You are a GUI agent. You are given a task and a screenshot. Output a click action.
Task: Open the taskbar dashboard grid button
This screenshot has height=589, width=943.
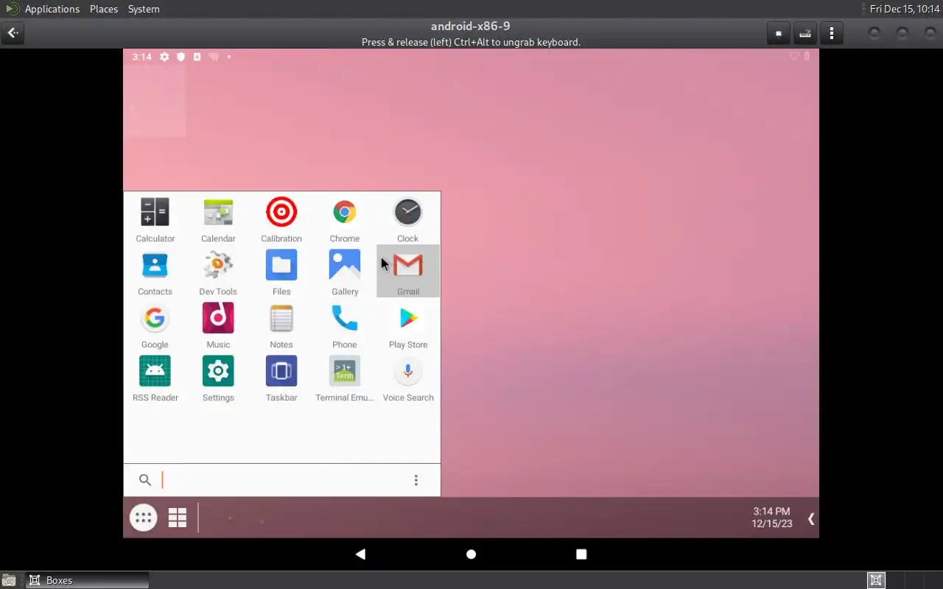(x=178, y=518)
